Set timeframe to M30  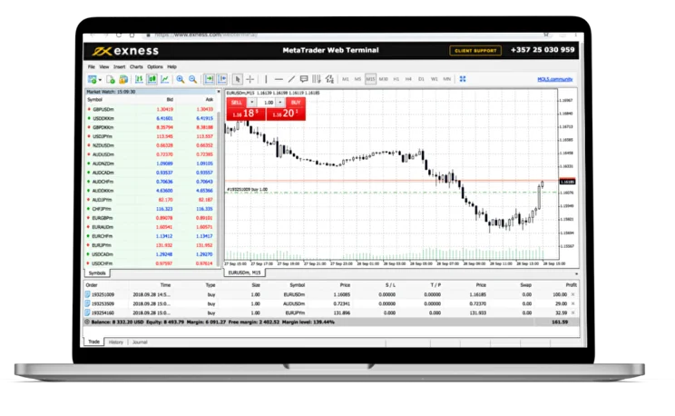(x=383, y=79)
